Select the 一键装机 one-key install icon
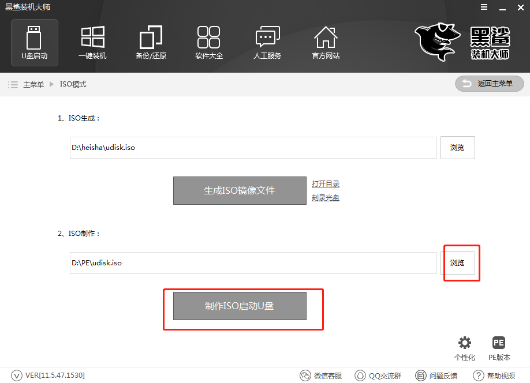530x383 pixels. tap(92, 42)
